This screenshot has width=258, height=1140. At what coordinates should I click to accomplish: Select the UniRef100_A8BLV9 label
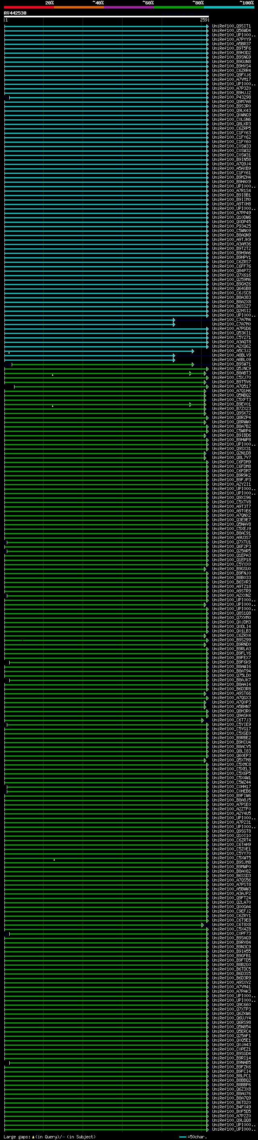[231, 355]
